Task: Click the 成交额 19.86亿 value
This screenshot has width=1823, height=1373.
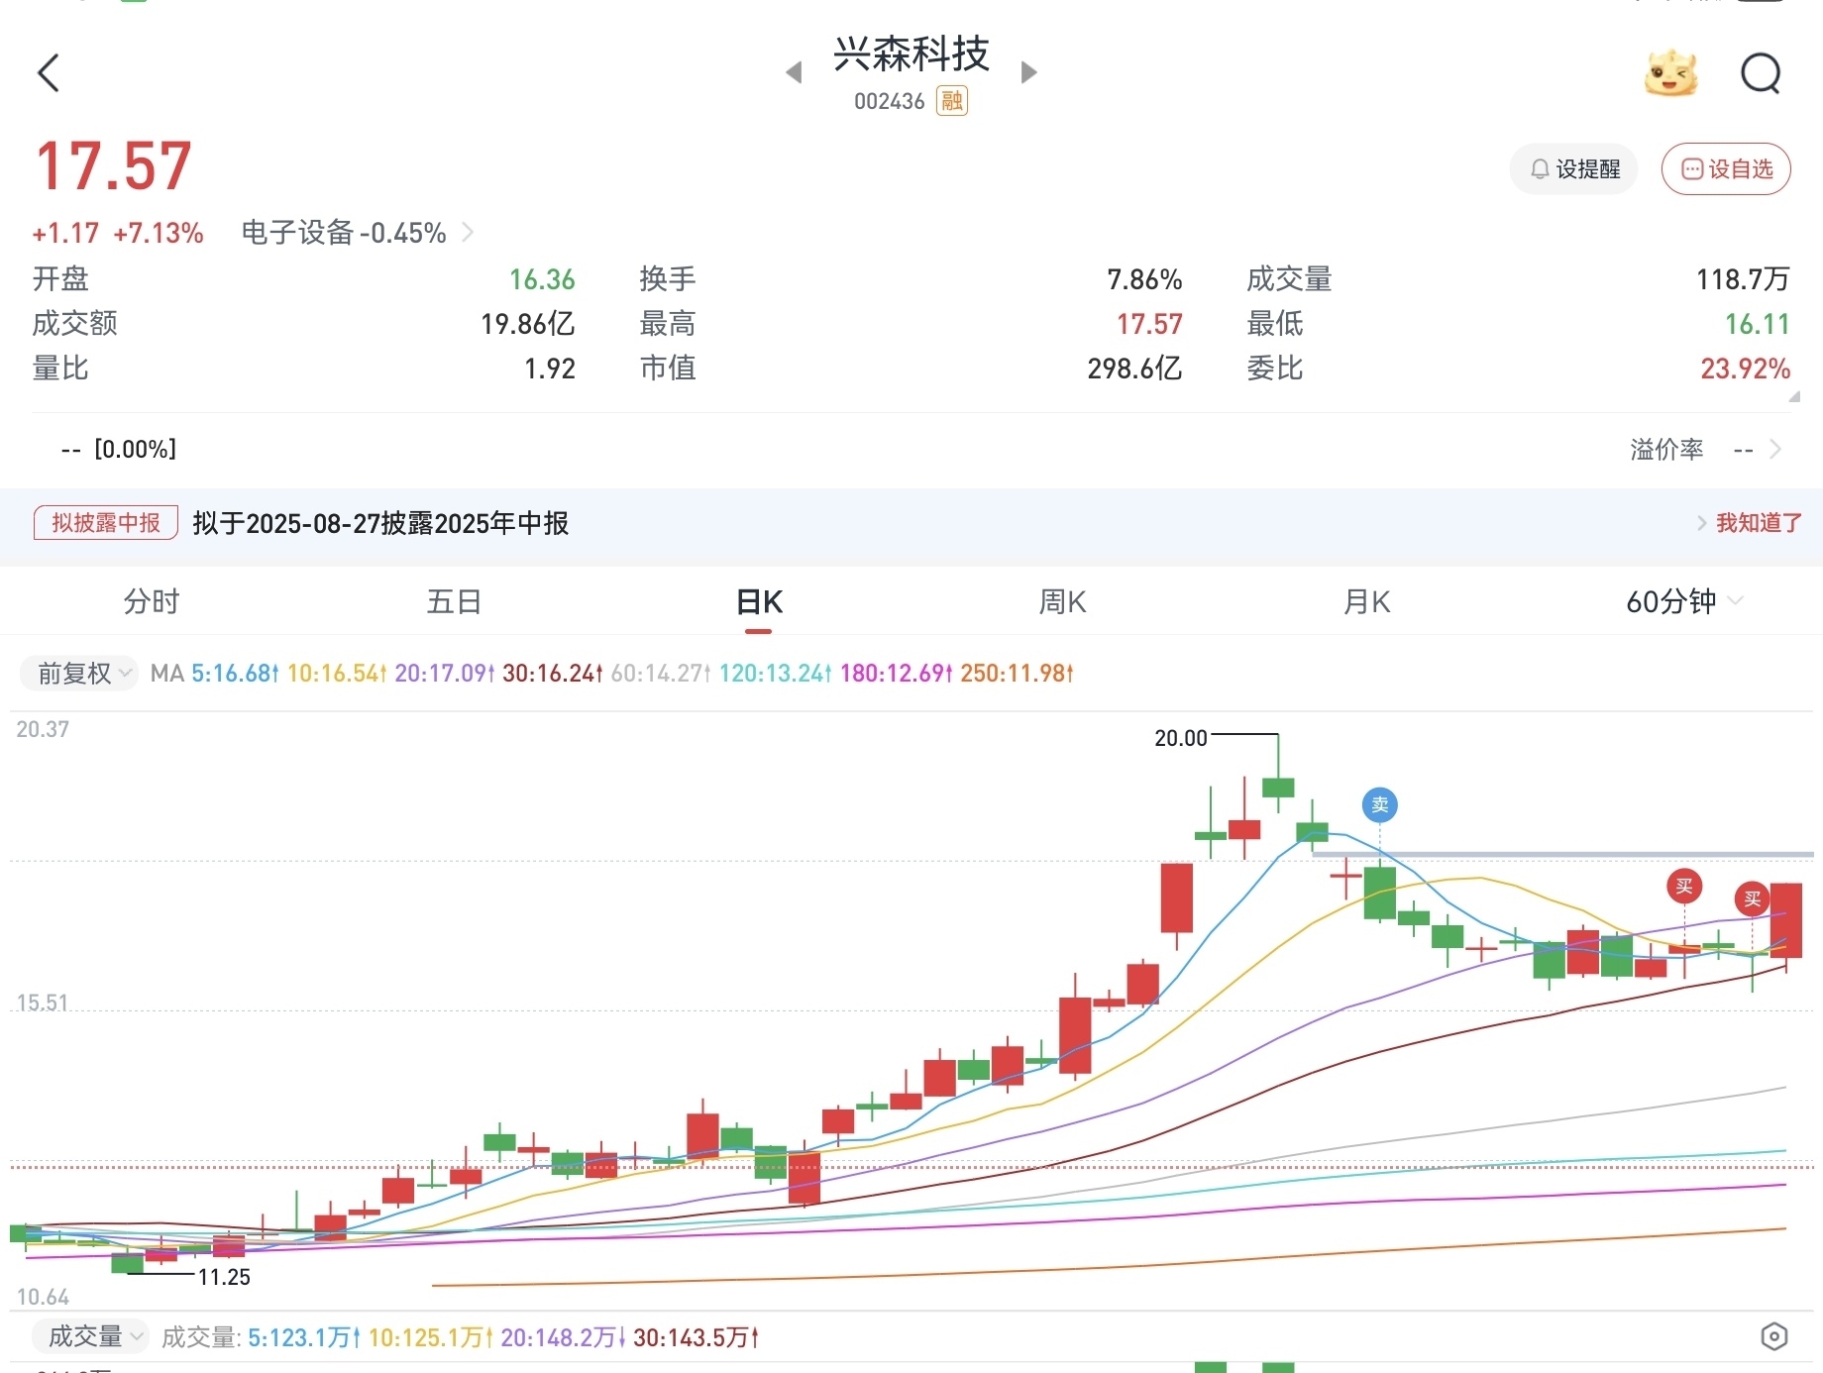Action: [528, 324]
